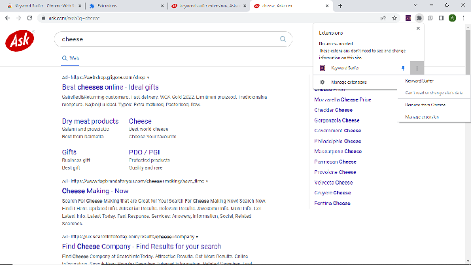Open Cheese Making - Now ad
This screenshot has width=471, height=265.
(x=96, y=191)
